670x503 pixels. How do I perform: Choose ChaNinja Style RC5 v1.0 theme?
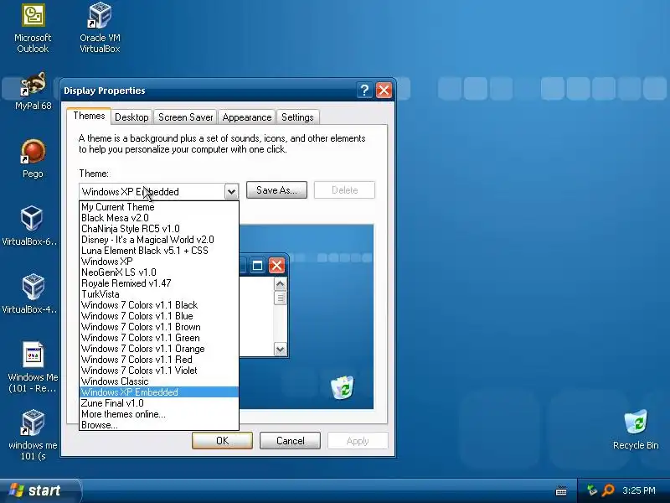coord(159,229)
